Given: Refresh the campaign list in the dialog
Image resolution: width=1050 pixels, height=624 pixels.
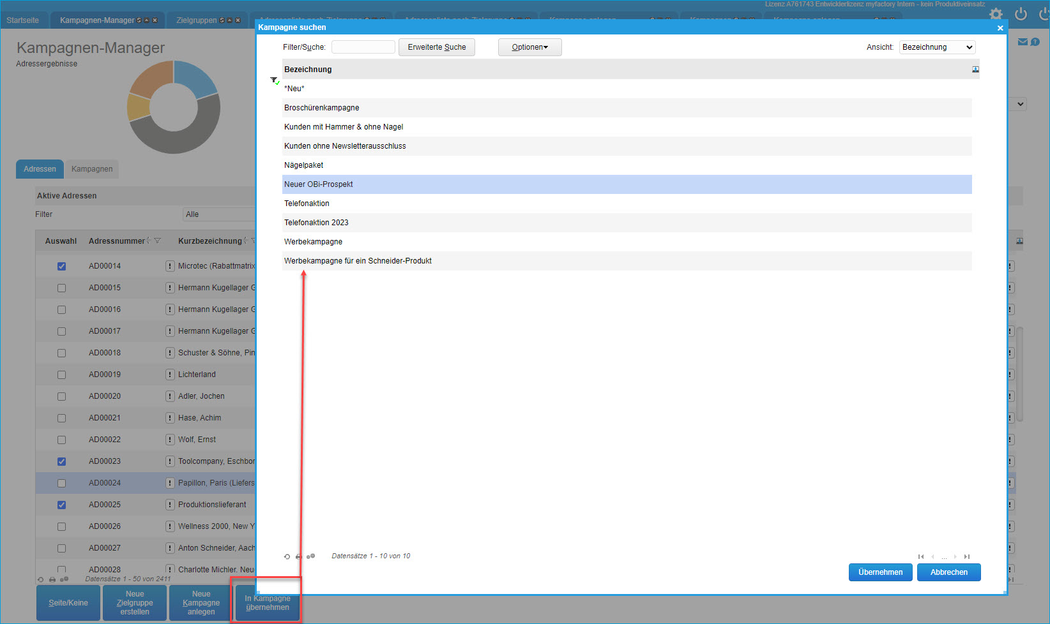Looking at the screenshot, I should pos(287,556).
